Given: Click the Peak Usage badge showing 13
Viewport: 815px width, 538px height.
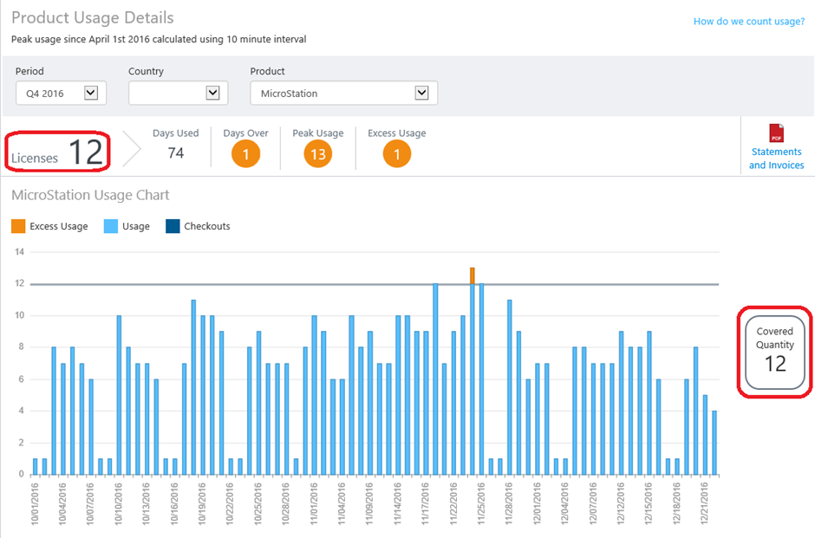Looking at the screenshot, I should click(317, 153).
